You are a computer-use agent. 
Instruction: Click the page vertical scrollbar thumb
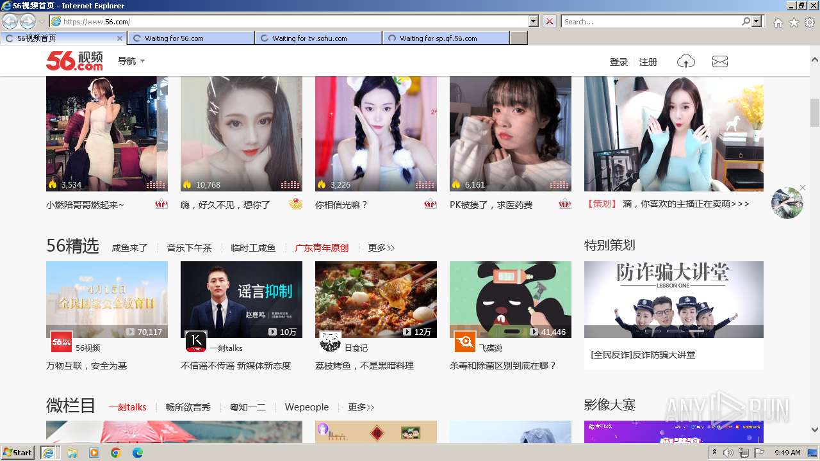click(x=815, y=113)
